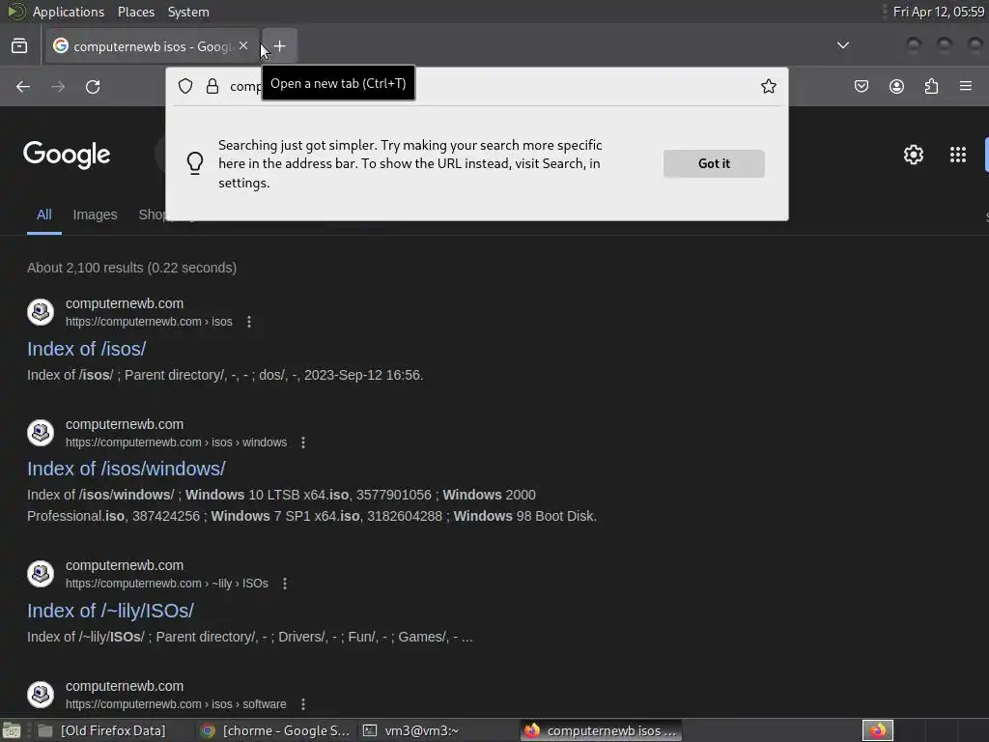989x742 pixels.
Task: Open options menu for isos › software result
Action: pos(303,704)
